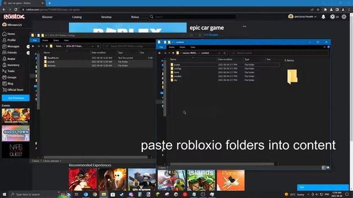353x198 pixels.
Task: Click Up arrow in Roblox Configs window
Action: (x=46, y=46)
